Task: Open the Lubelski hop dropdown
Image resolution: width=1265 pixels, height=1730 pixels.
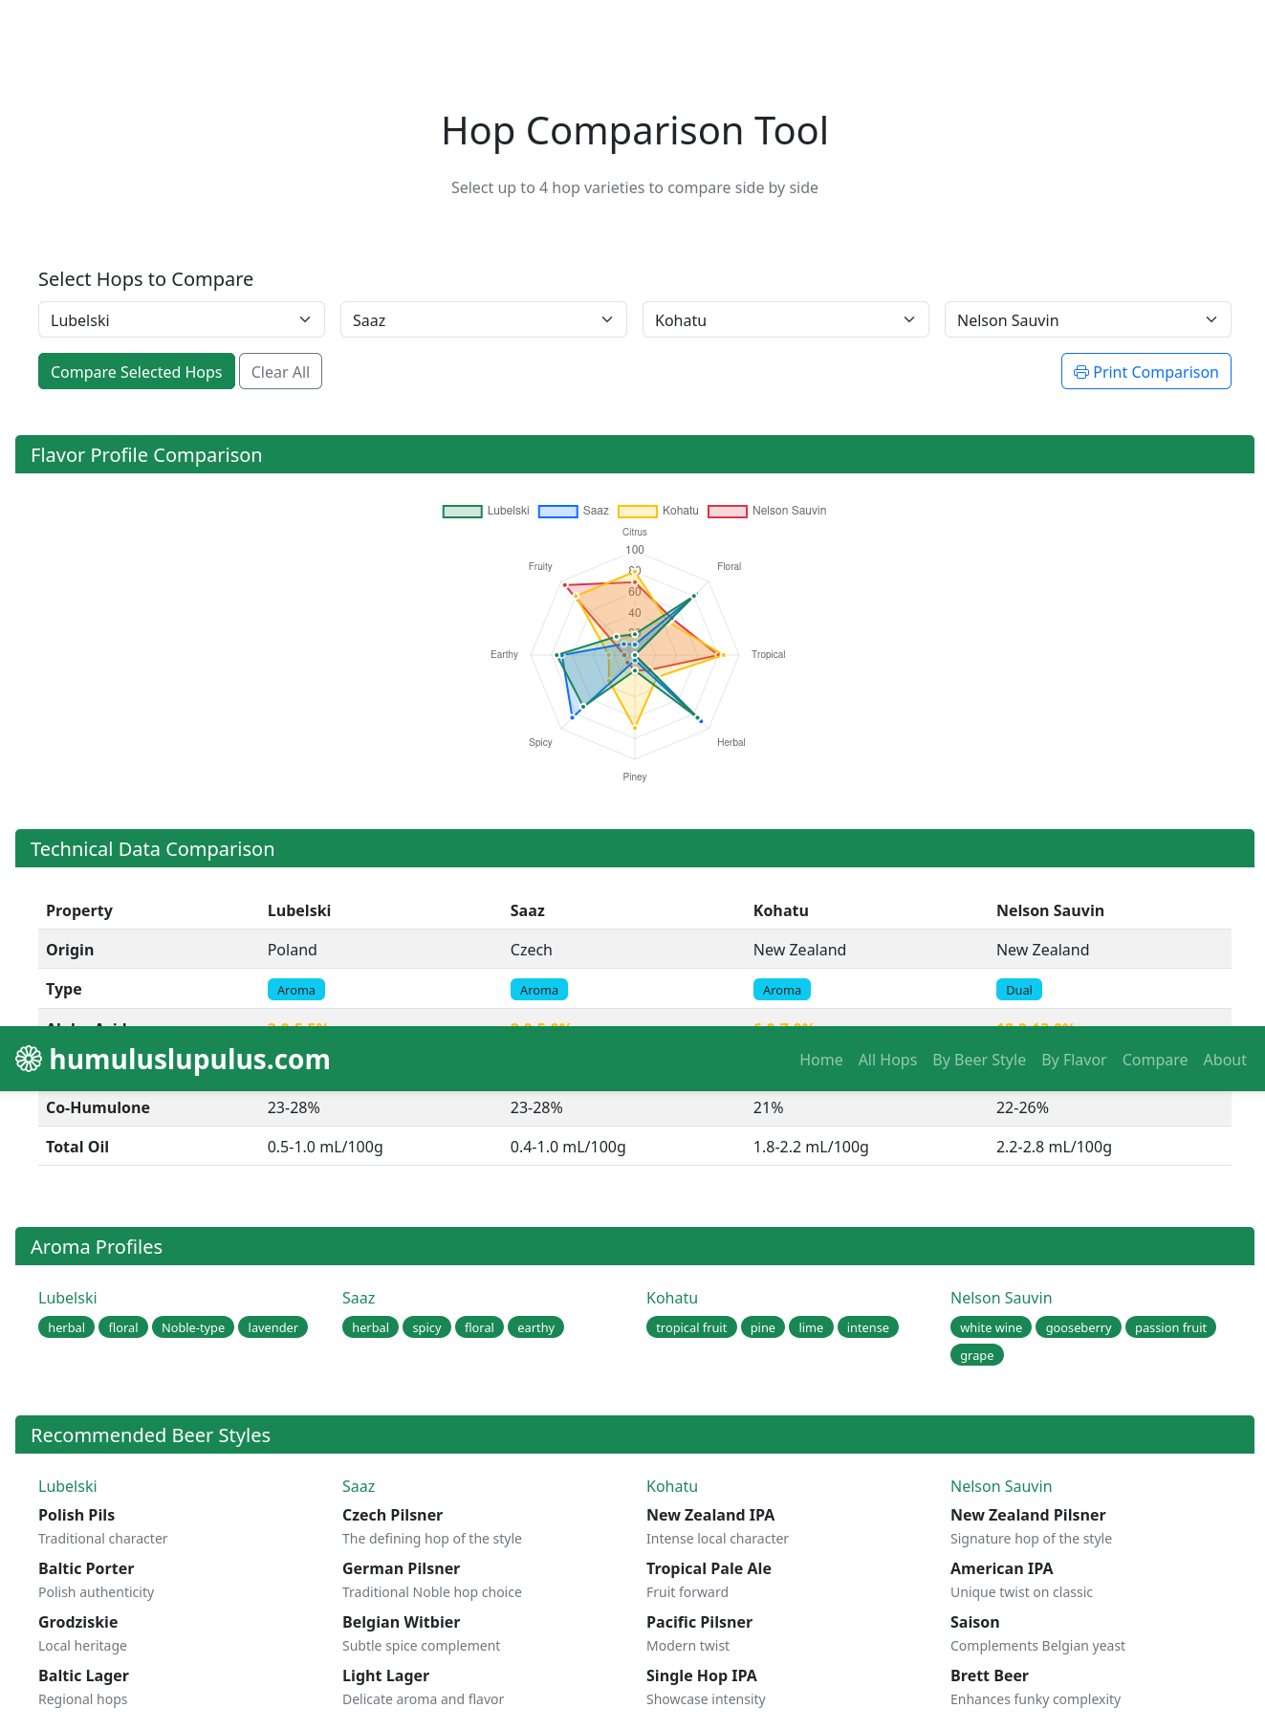Action: [x=182, y=319]
